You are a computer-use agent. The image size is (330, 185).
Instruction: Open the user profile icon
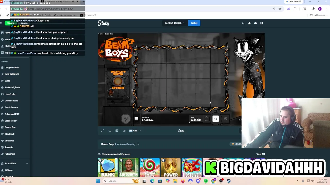click(x=249, y=23)
